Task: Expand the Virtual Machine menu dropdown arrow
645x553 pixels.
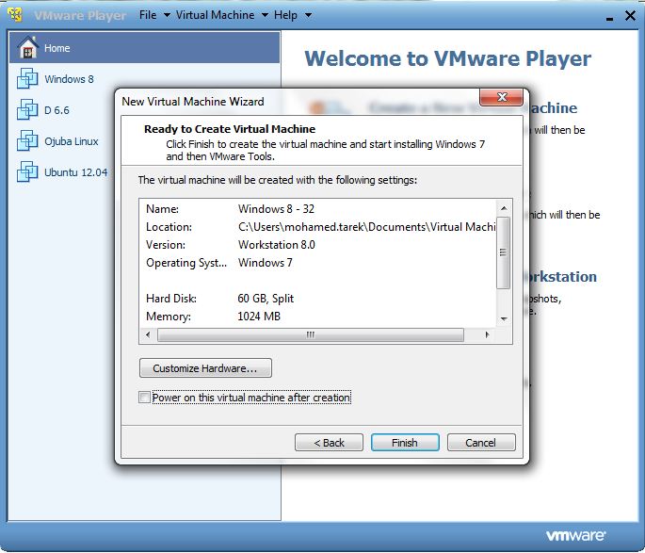Action: 265,15
